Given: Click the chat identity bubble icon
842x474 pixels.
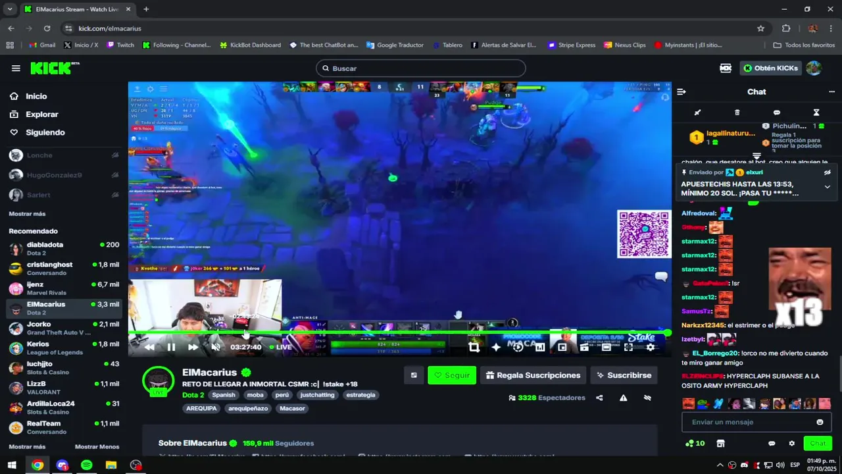Looking at the screenshot, I should point(772,443).
